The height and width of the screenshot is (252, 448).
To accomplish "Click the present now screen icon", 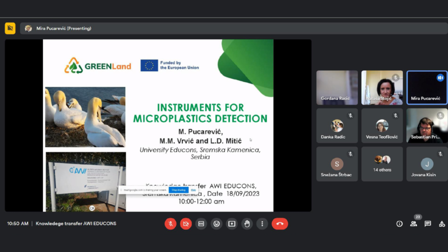I will (232, 223).
